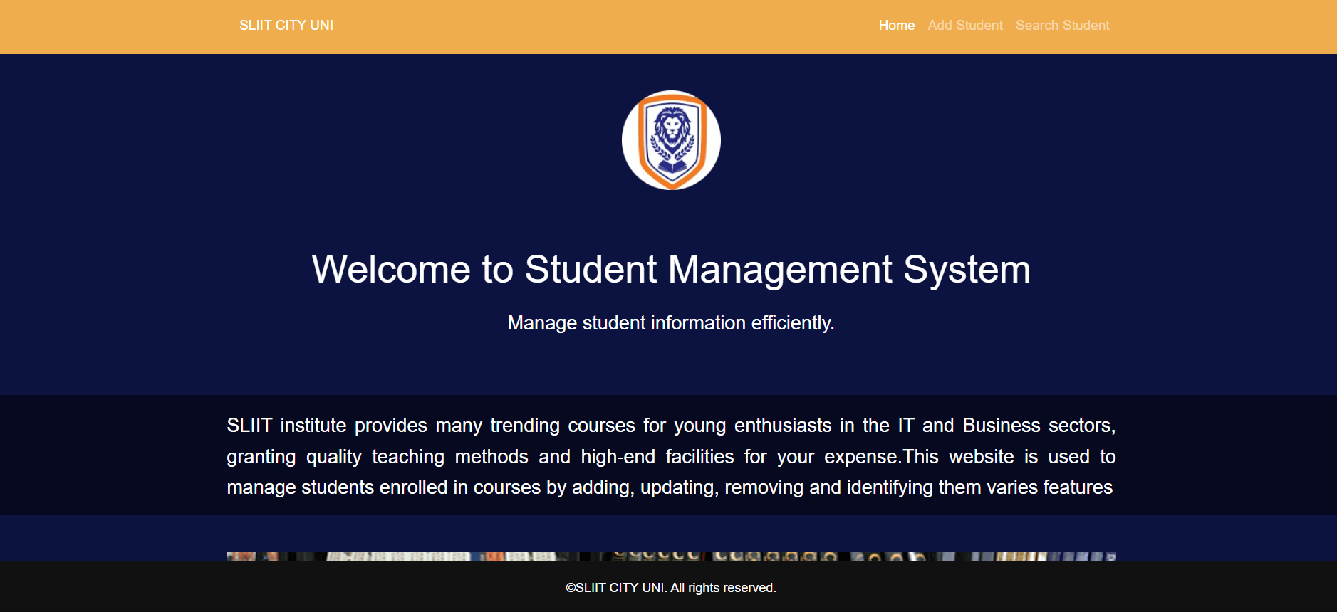Click the SLIIT CITY UNI brand link
Viewport: 1337px width, 612px height.
(286, 26)
